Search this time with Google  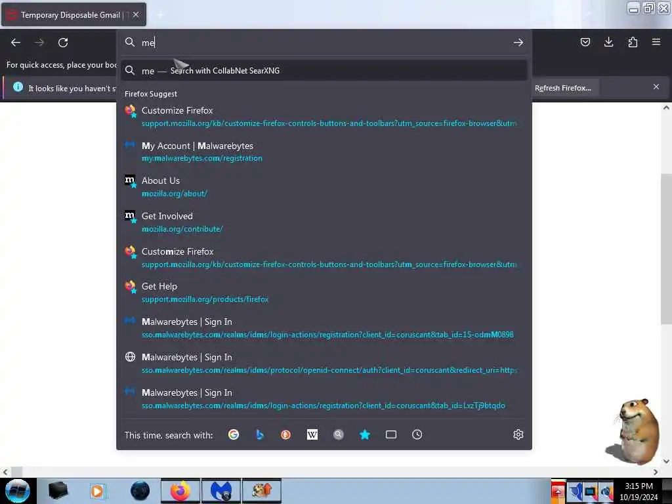pyautogui.click(x=234, y=434)
